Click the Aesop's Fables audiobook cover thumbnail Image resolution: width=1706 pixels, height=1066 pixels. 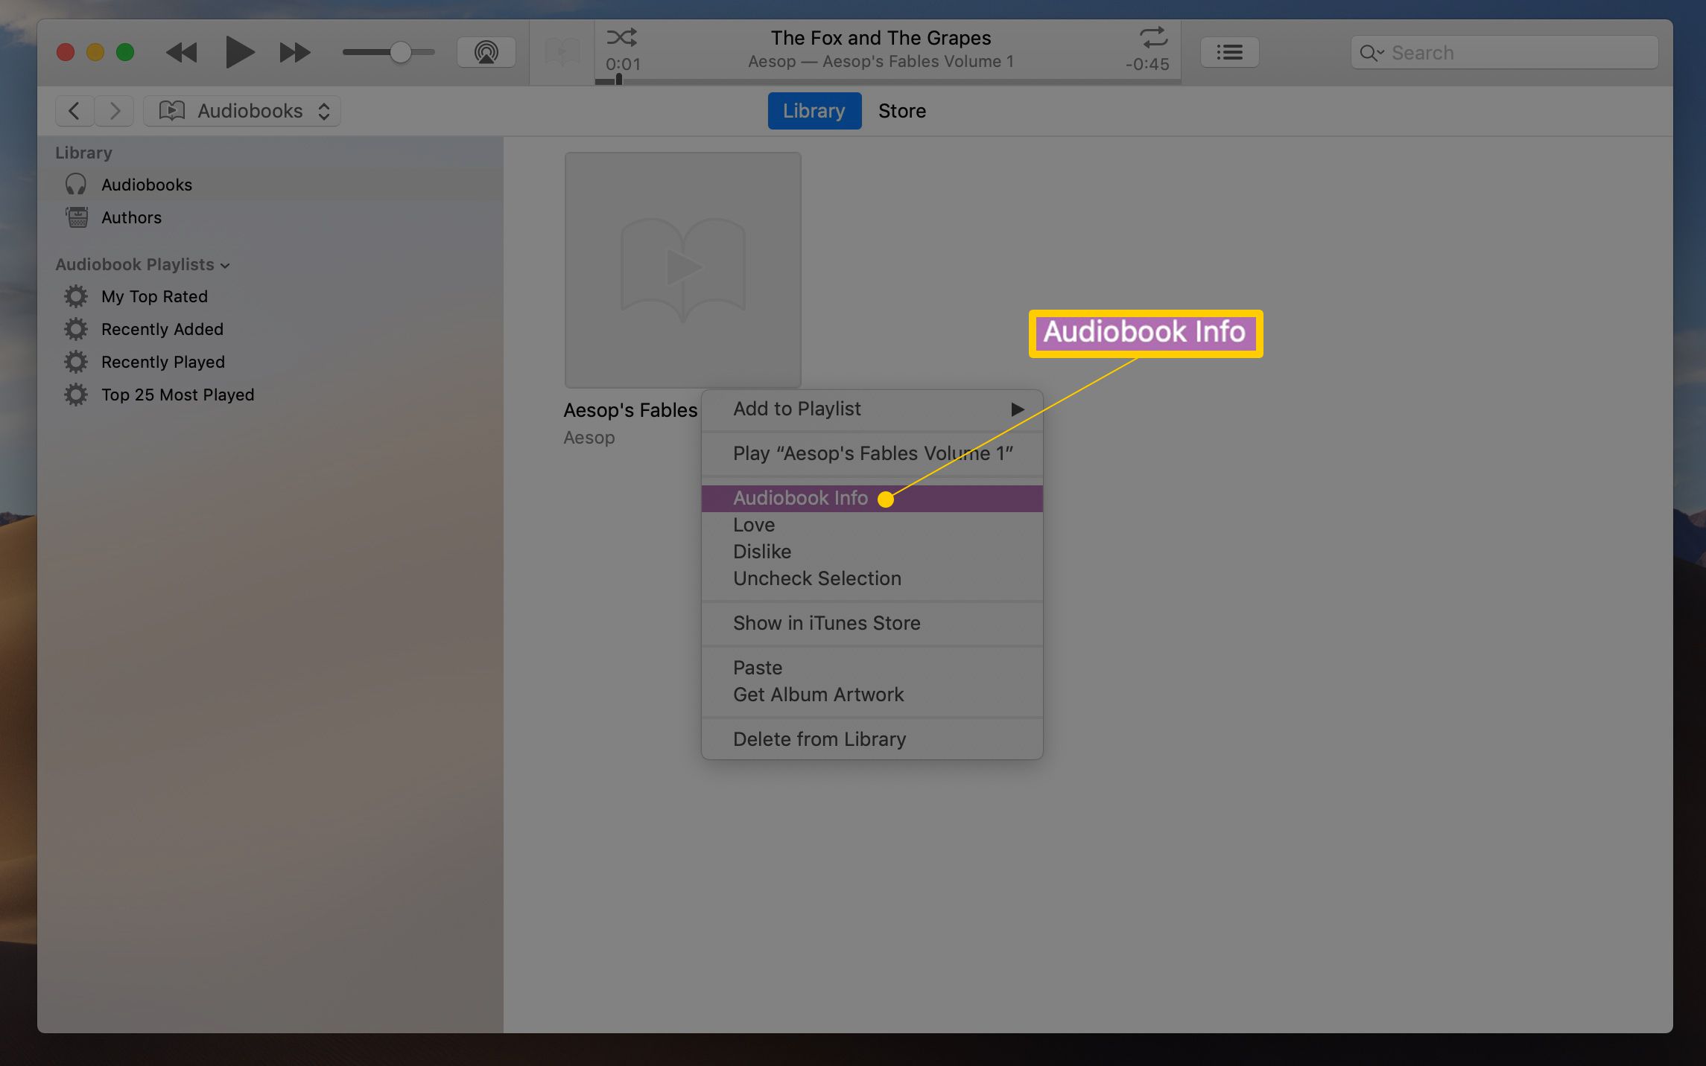point(682,269)
